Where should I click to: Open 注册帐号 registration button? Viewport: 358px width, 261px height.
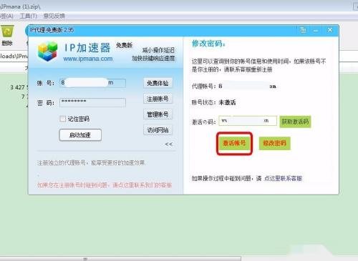click(x=158, y=99)
